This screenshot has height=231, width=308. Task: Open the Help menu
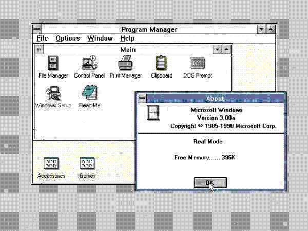click(x=127, y=38)
